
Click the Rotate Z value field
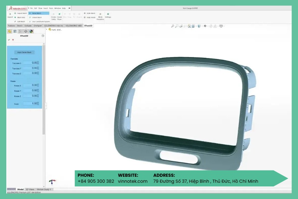coord(31,96)
